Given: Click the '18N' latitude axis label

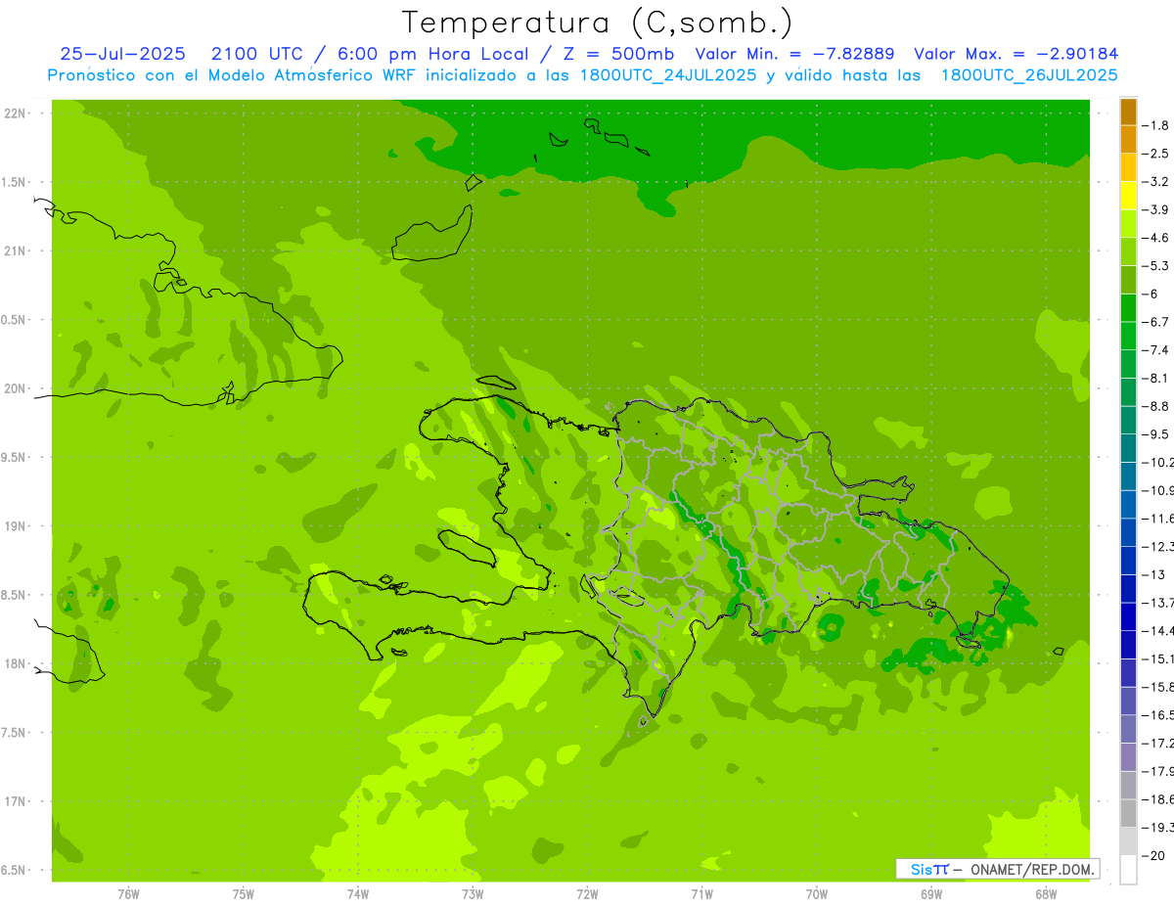Looking at the screenshot, I should point(15,664).
